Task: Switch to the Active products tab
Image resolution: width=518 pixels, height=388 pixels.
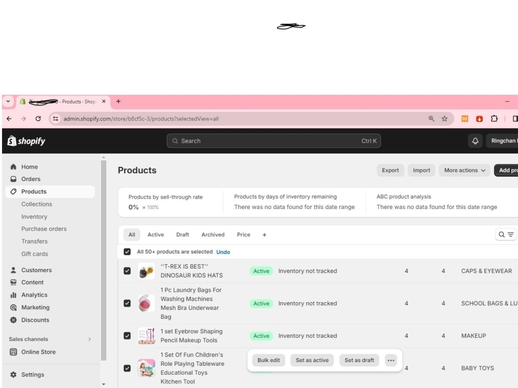Action: pos(155,234)
